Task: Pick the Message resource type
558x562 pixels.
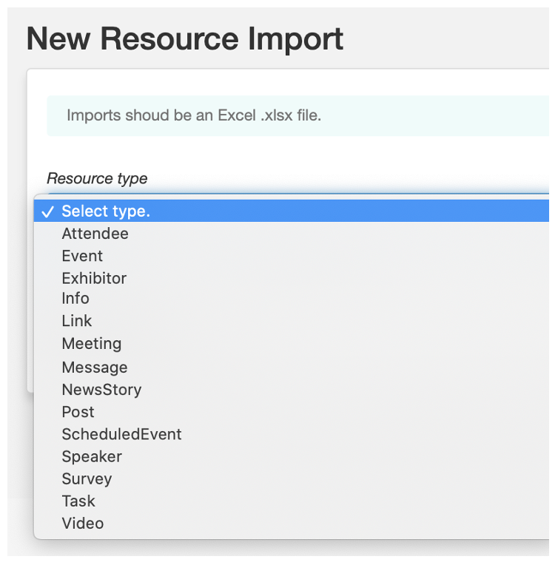Action: click(x=291, y=367)
